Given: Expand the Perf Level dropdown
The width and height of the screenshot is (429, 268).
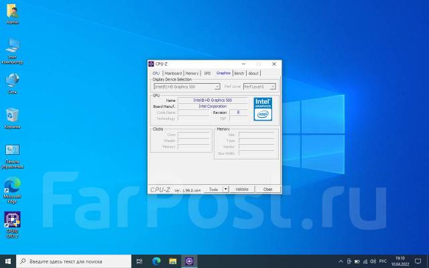Looking at the screenshot, I should tap(259, 86).
